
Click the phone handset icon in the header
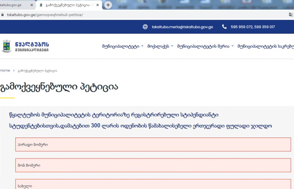(224, 27)
